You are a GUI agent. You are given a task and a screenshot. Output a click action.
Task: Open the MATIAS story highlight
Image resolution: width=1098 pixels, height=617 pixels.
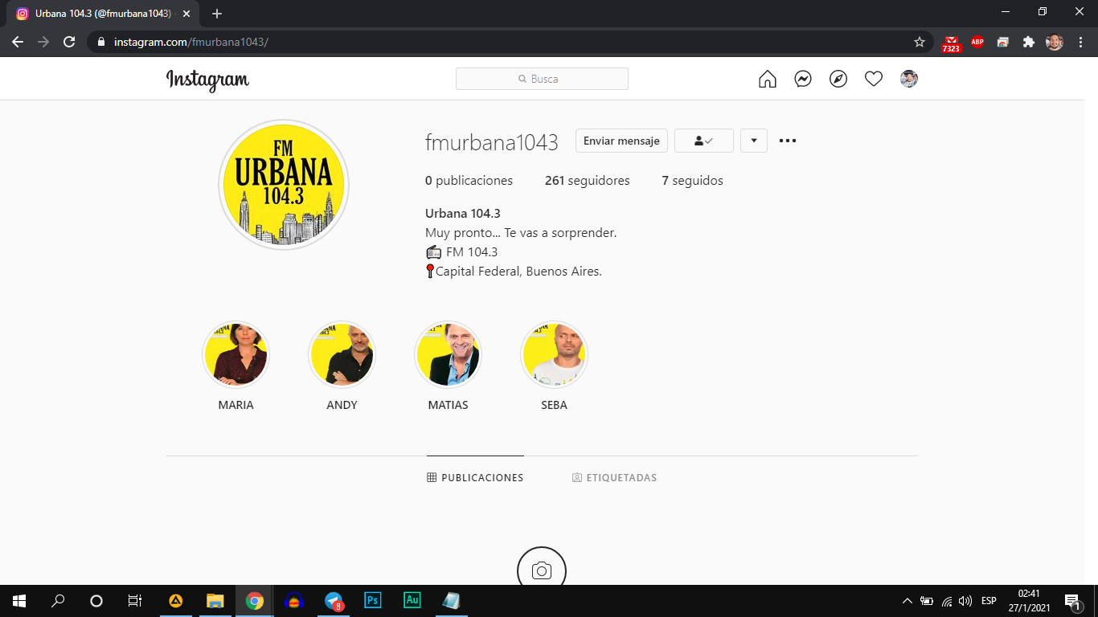(x=448, y=355)
